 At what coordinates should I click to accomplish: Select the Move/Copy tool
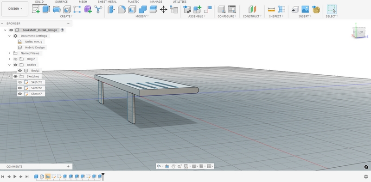(x=164, y=9)
